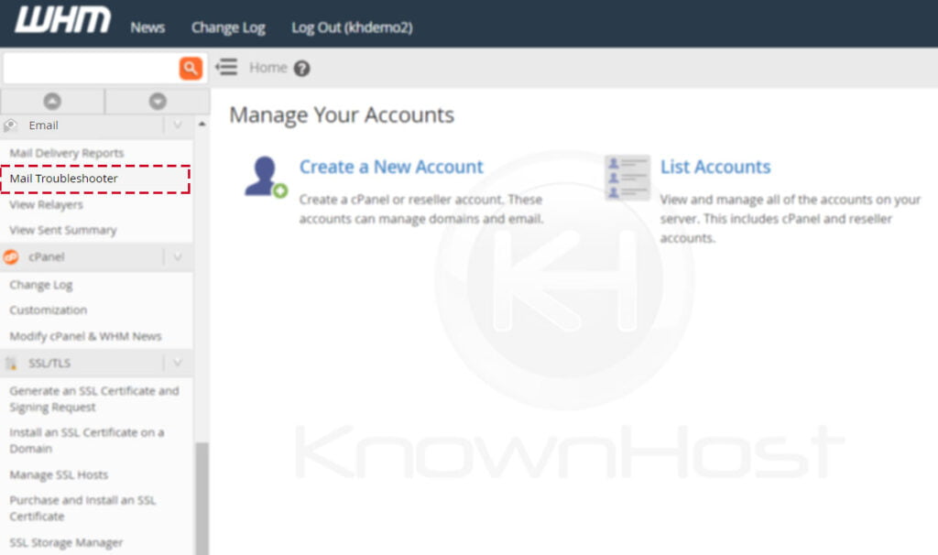Open Modify cPanel & WHM News
The width and height of the screenshot is (938, 555).
[85, 336]
